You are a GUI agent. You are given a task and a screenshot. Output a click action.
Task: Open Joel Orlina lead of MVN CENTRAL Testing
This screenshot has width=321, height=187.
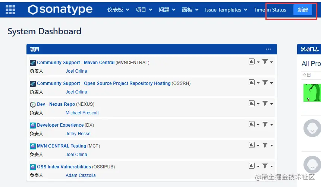(x=76, y=155)
